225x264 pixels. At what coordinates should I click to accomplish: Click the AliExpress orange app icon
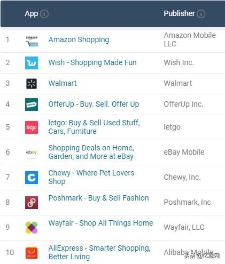pos(32,253)
